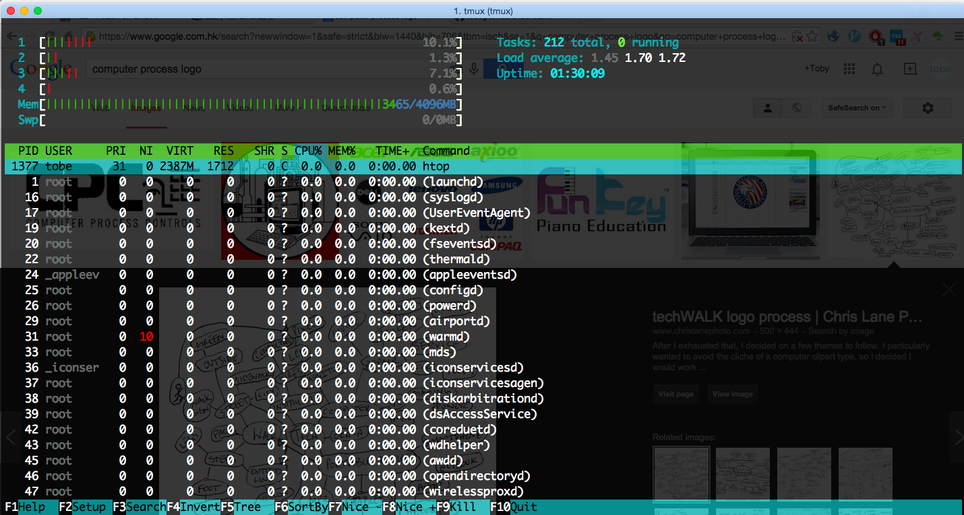
Task: Click the PID column header
Action: tap(28, 151)
